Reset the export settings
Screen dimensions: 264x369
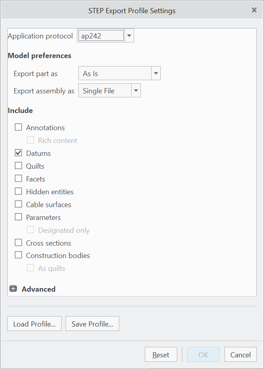coord(161,355)
